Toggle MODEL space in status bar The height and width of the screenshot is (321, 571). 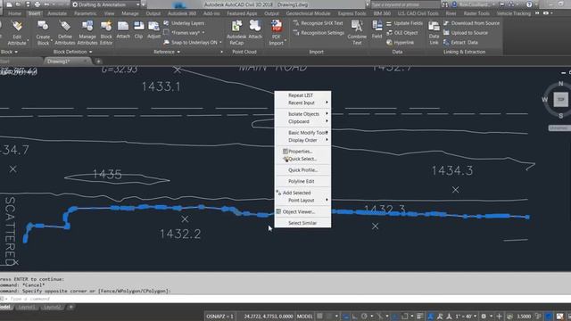click(304, 317)
